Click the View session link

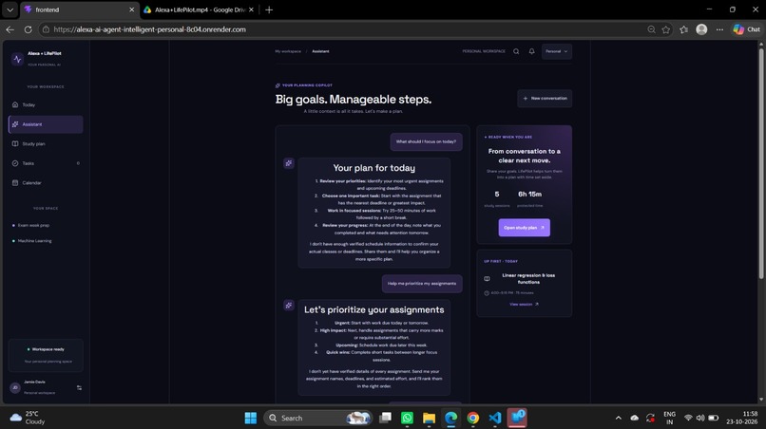point(524,304)
